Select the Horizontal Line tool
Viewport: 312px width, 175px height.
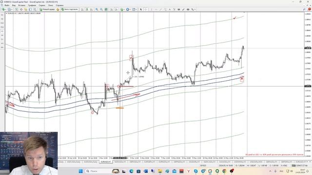click(x=156, y=9)
